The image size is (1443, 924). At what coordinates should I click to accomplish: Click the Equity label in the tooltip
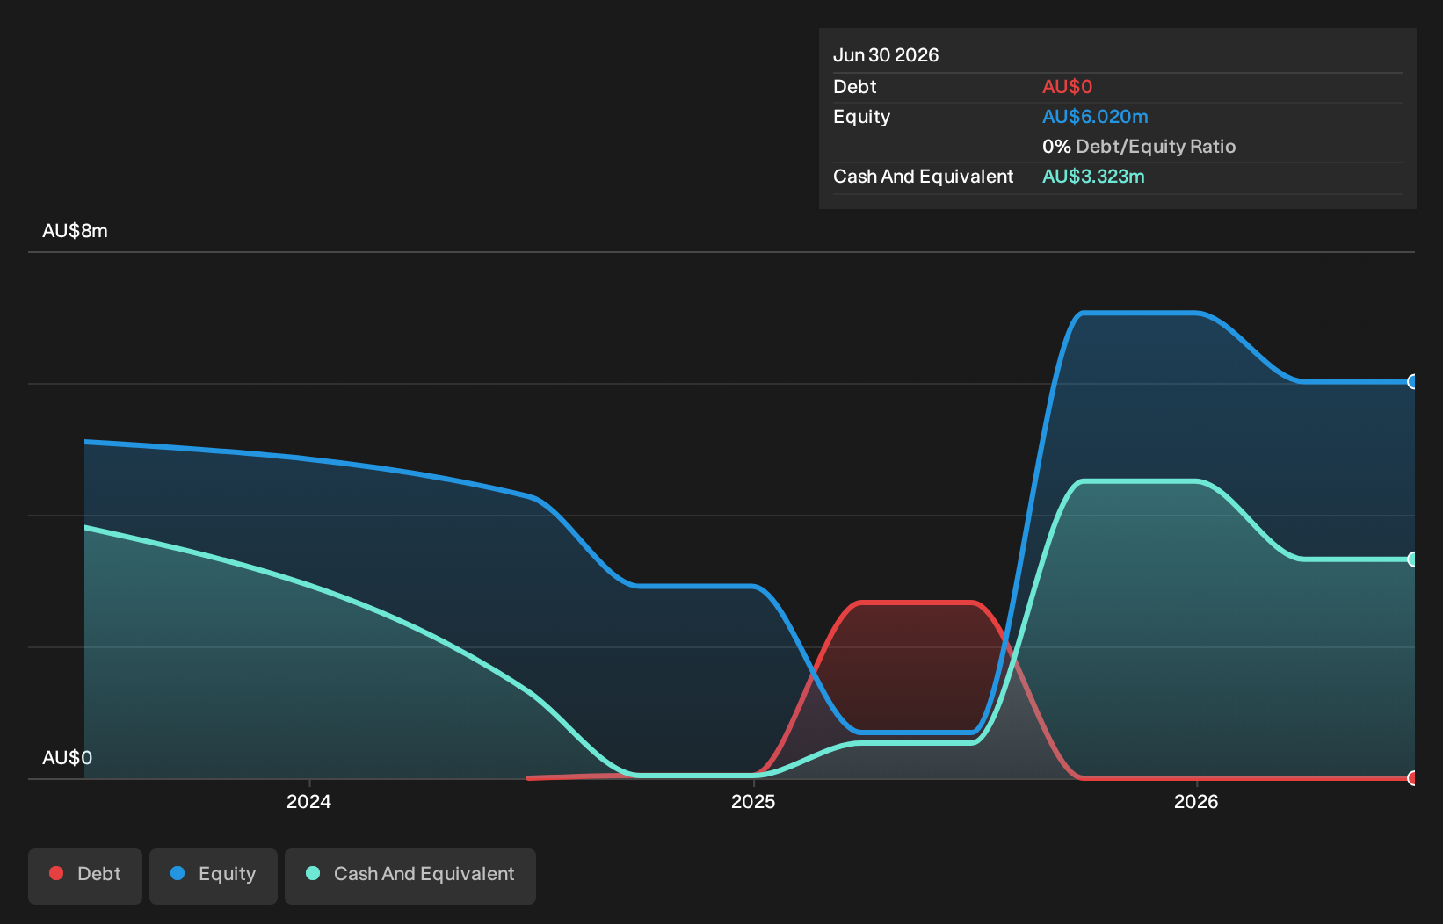tap(861, 117)
